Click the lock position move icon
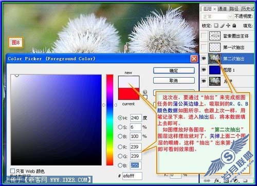Viewport: 257px width, 186px height. tap(228, 26)
